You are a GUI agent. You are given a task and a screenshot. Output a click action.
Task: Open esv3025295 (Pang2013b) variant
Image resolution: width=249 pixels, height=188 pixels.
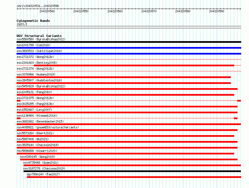[35, 104]
